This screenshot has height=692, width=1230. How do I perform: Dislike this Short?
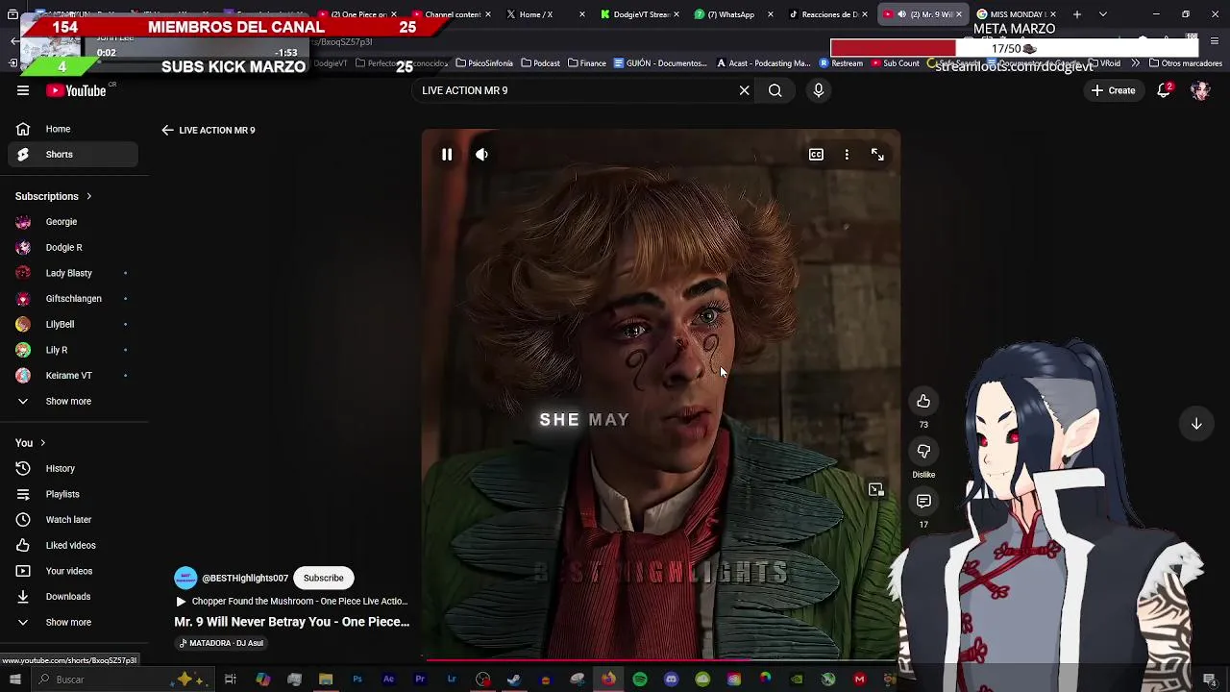tap(923, 451)
